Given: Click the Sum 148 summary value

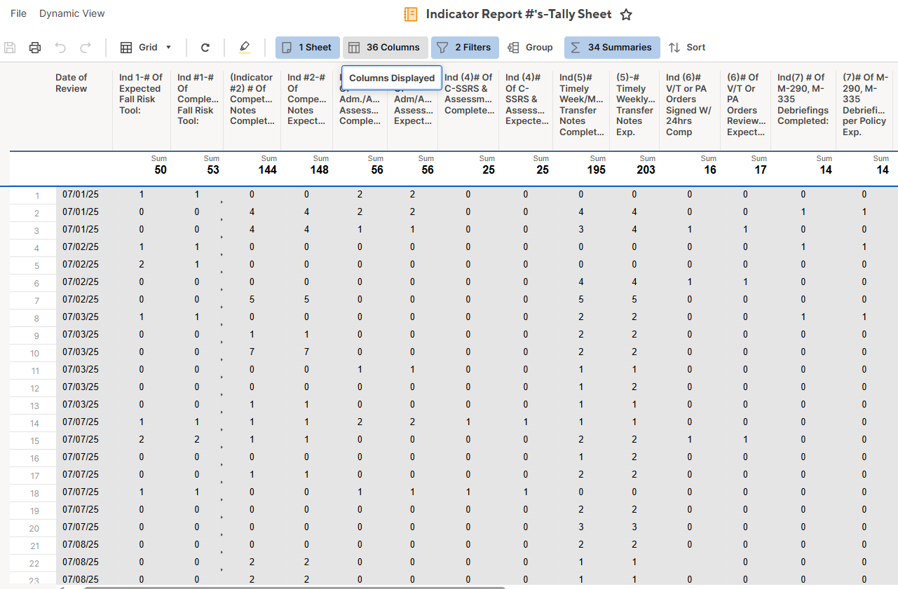Looking at the screenshot, I should point(319,169).
